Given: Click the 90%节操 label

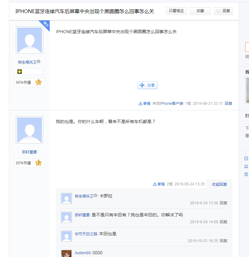Looking at the screenshot, I should (23, 82).
